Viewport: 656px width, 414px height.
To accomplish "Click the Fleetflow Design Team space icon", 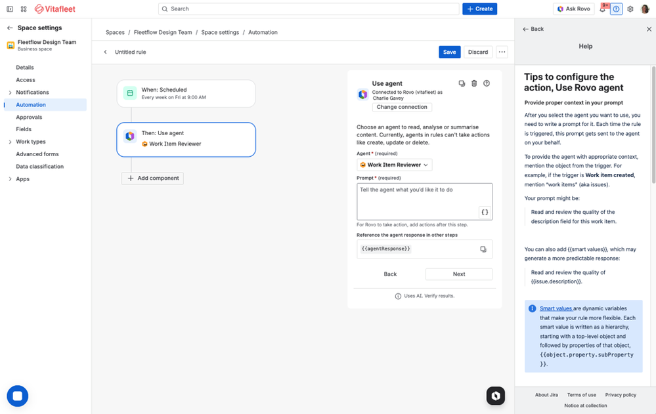I will [x=11, y=45].
